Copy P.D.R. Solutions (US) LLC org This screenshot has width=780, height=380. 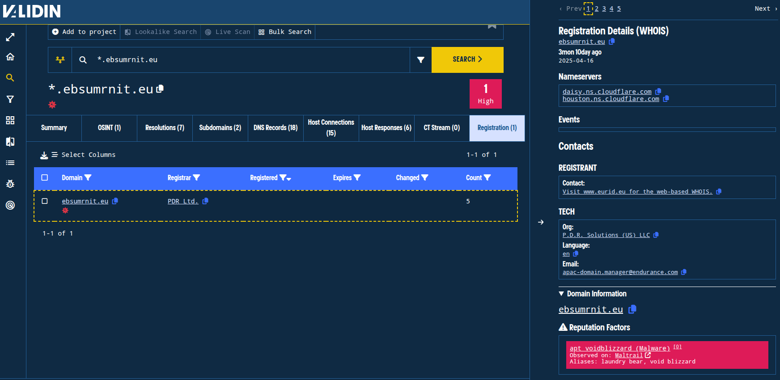[656, 235]
